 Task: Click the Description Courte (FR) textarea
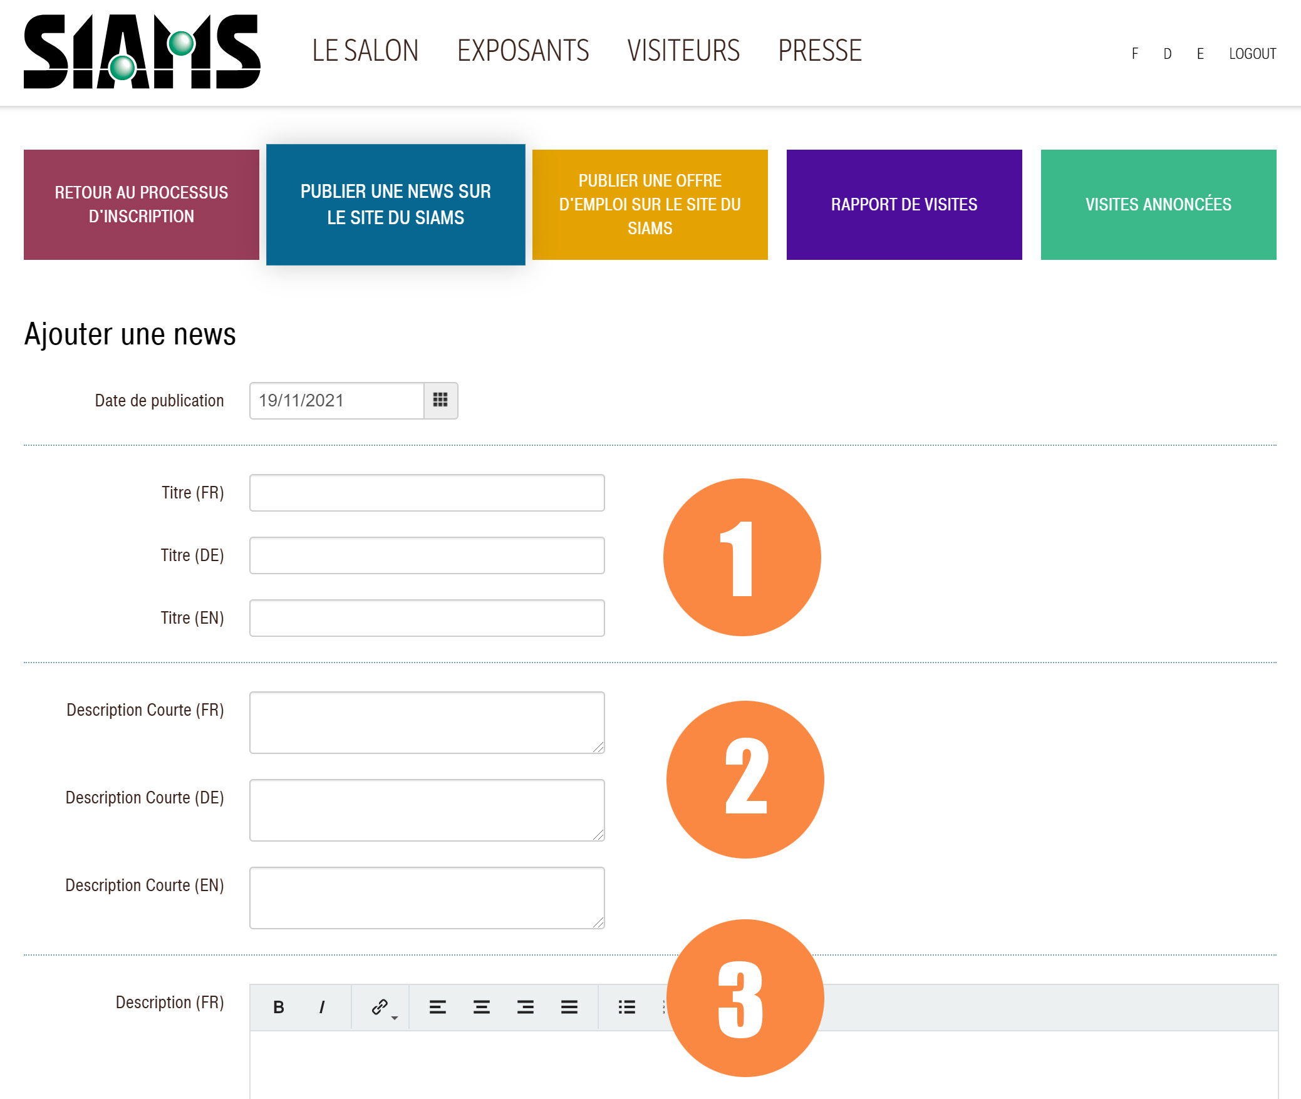427,723
